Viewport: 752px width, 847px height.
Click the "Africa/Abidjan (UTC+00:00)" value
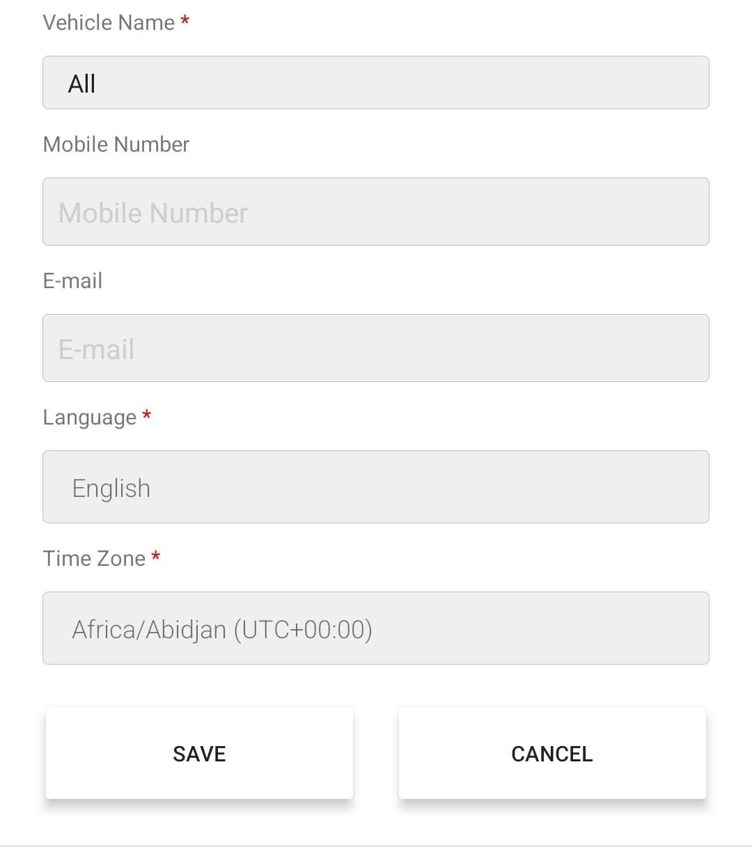[222, 630]
